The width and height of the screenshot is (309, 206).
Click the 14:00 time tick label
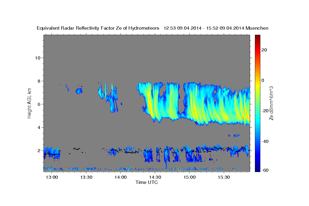[x=121, y=177]
